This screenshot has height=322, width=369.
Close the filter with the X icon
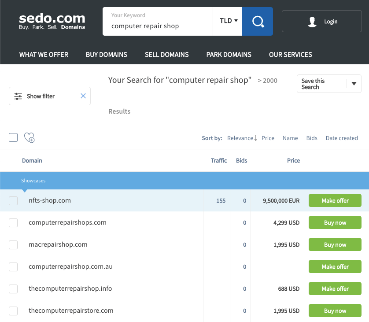pos(83,96)
